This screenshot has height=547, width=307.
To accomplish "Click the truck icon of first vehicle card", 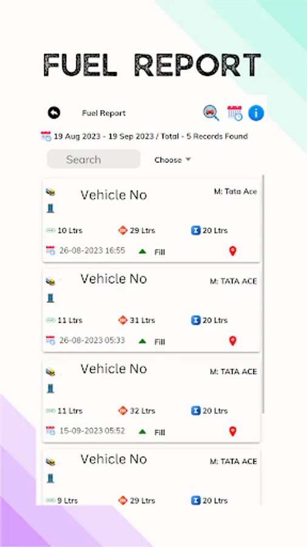I will pos(50,191).
